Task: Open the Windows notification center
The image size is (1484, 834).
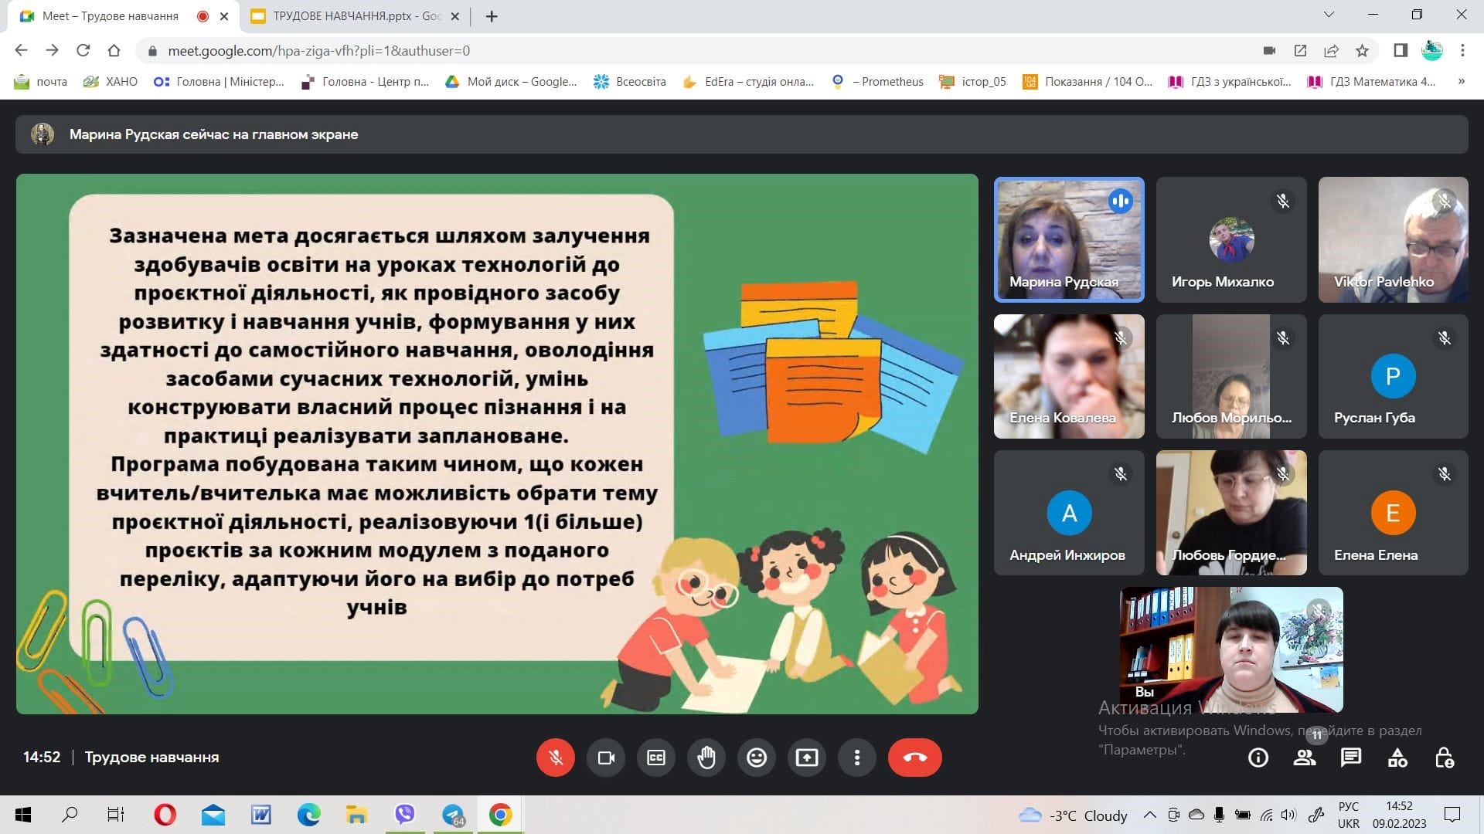Action: point(1452,815)
